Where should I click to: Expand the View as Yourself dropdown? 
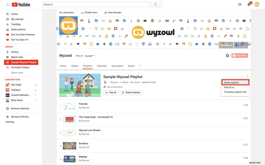[x=90, y=56]
